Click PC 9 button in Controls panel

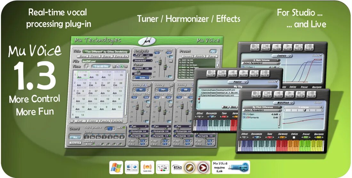click(x=309, y=47)
